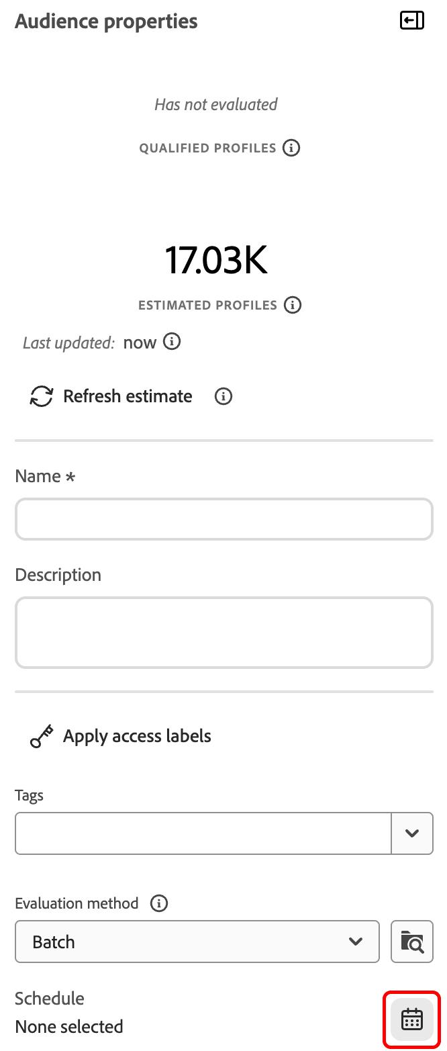
Task: Click inside the Tags combo box field
Action: pos(203,833)
